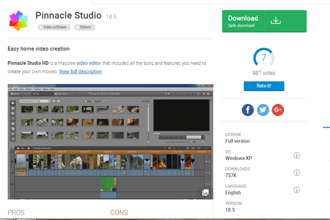Click the 'Windows XP' OS value
The width and height of the screenshot is (330, 220).
point(239,158)
